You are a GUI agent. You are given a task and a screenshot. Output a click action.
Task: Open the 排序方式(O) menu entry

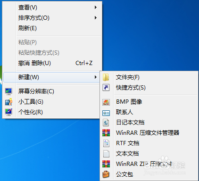(x=52, y=18)
